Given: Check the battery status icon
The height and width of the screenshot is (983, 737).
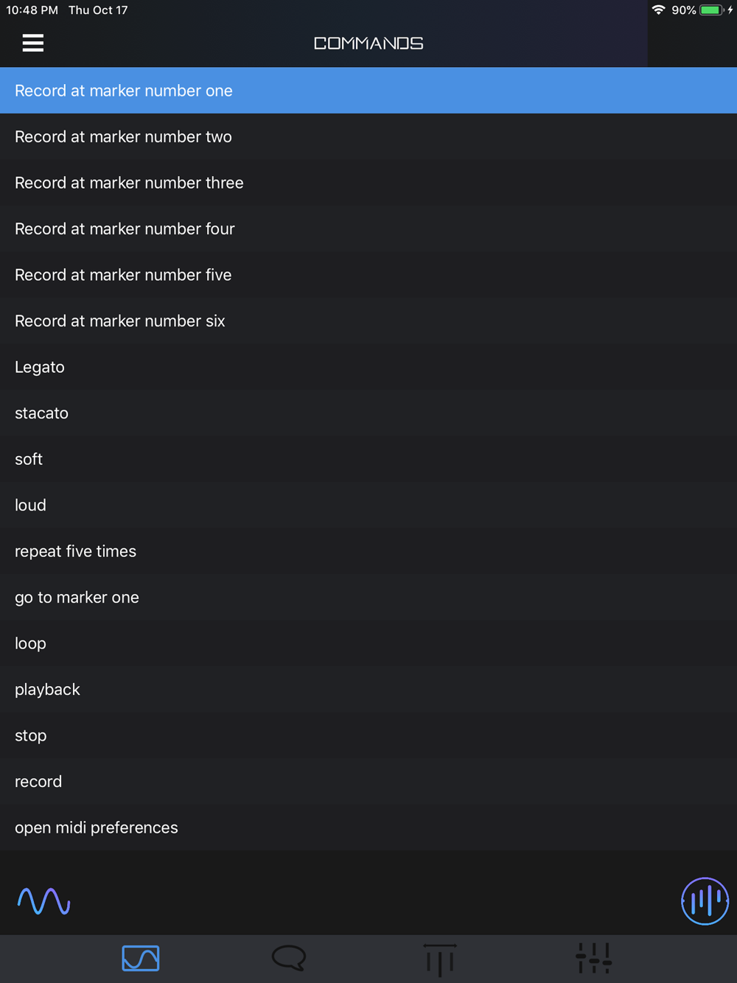Looking at the screenshot, I should coord(711,10).
